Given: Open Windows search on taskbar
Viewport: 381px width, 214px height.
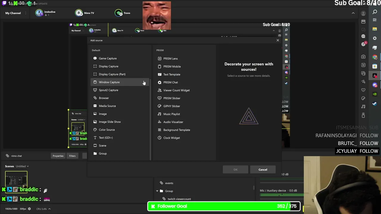Looking at the screenshot, I should [375, 12].
